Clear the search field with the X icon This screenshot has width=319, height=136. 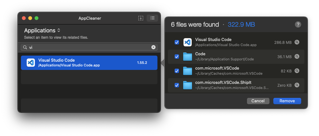(x=153, y=47)
